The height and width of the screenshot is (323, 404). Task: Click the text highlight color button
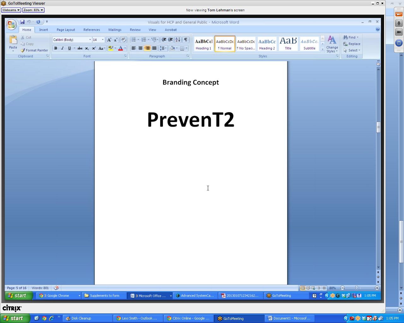pos(110,48)
